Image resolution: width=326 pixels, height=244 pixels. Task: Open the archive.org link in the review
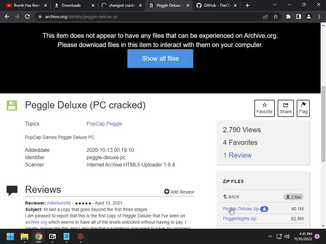click(36, 222)
